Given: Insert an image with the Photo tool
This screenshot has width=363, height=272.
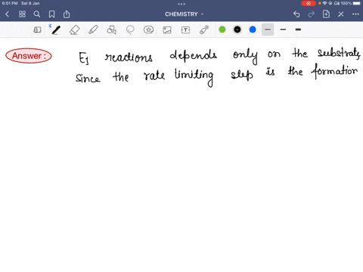Looking at the screenshot, I should click(167, 30).
